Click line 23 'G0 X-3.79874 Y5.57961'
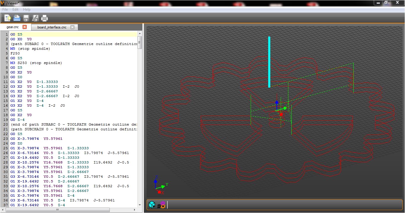This screenshot has height=213, width=405. click(36, 139)
